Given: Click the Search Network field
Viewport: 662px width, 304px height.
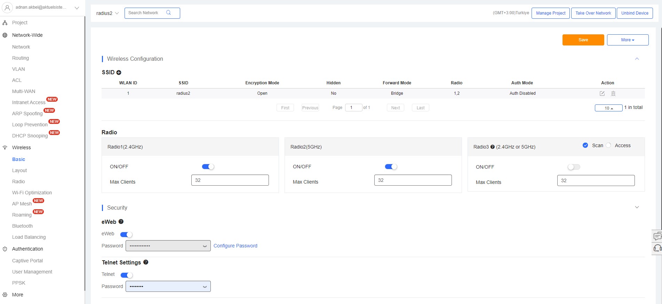Looking at the screenshot, I should [x=152, y=13].
